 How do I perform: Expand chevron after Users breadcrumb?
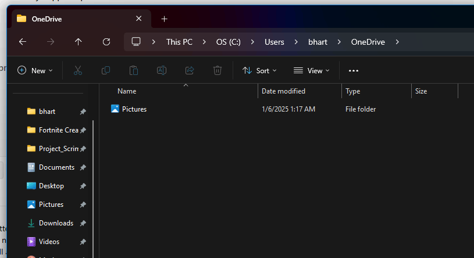[296, 42]
